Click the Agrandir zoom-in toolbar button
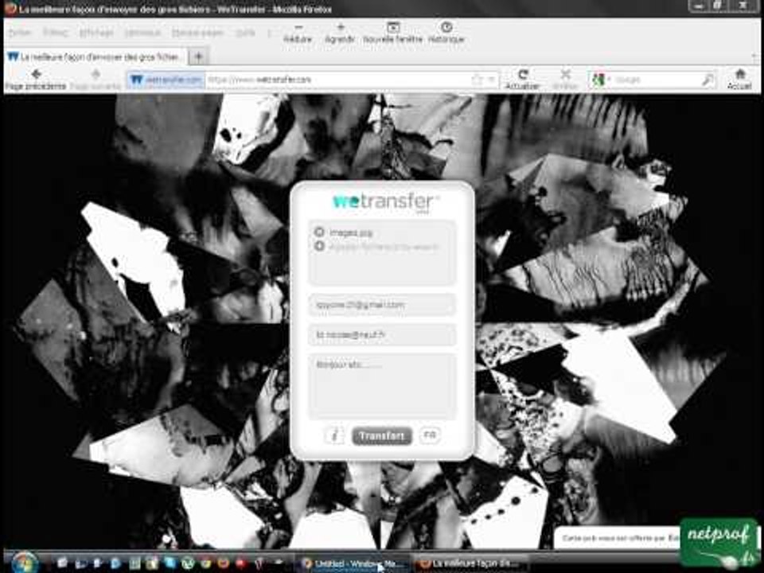The width and height of the screenshot is (764, 573). tap(340, 33)
